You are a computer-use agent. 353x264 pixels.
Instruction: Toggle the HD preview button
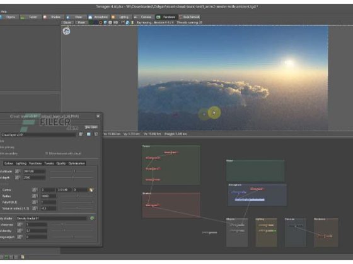tap(115, 23)
